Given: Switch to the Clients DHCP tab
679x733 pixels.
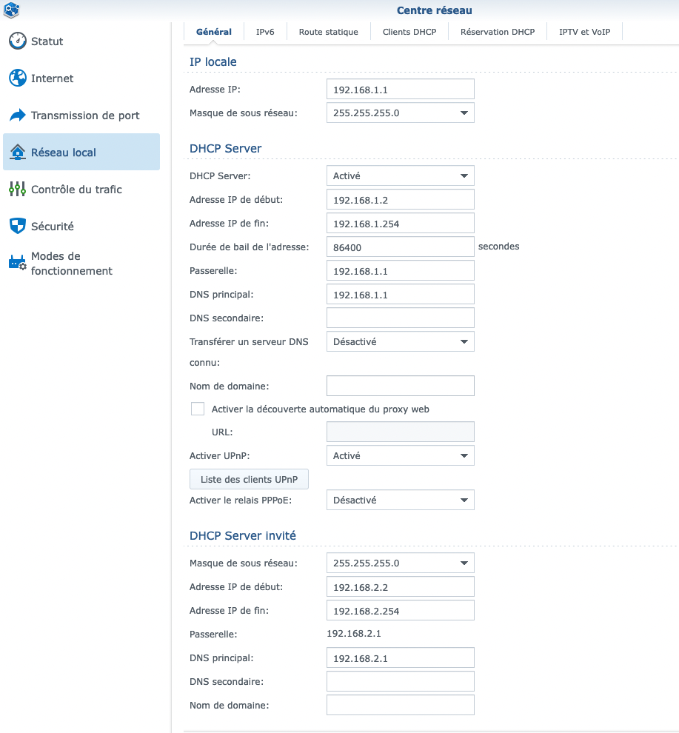Looking at the screenshot, I should (409, 32).
